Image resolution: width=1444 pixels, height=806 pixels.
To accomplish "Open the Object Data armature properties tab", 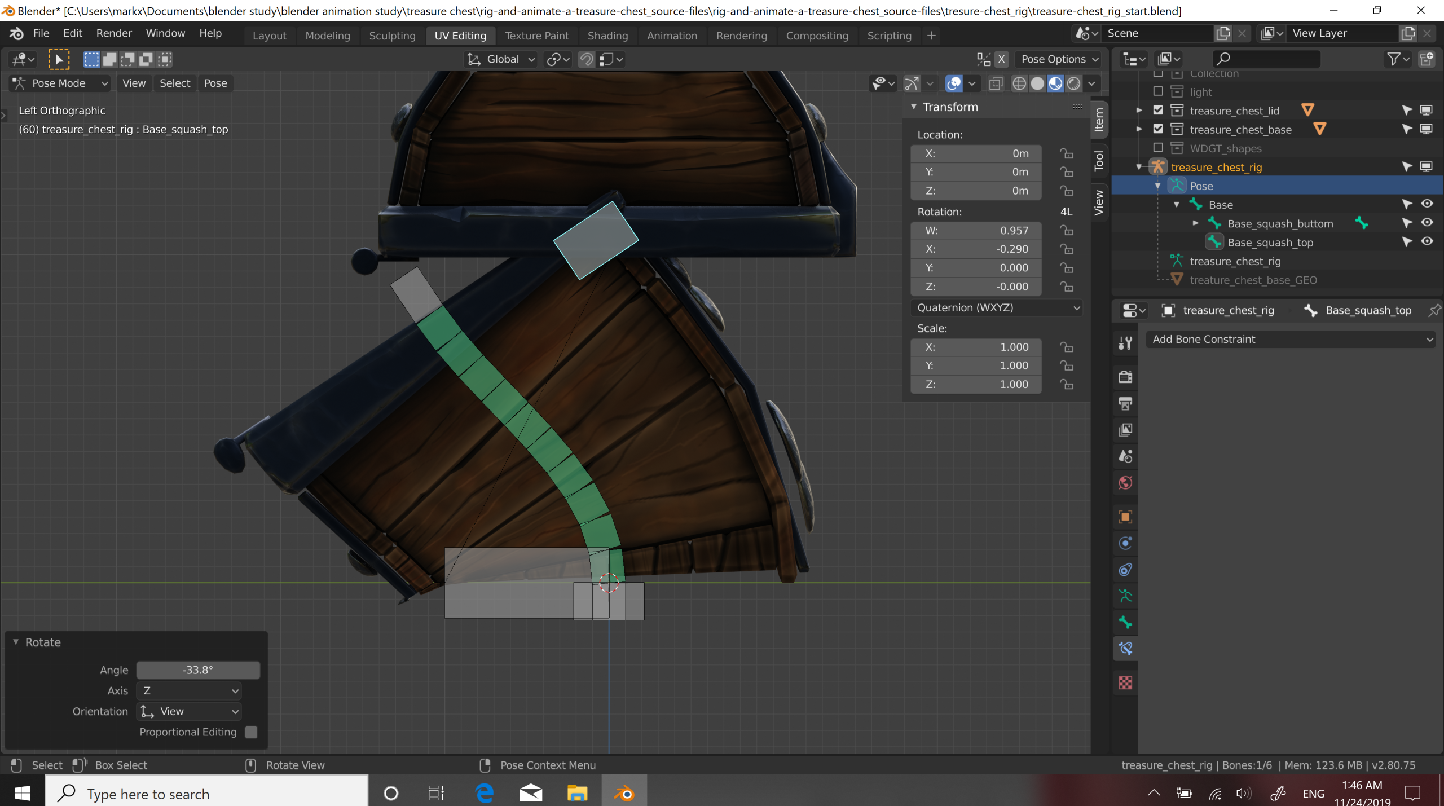I will (1125, 596).
